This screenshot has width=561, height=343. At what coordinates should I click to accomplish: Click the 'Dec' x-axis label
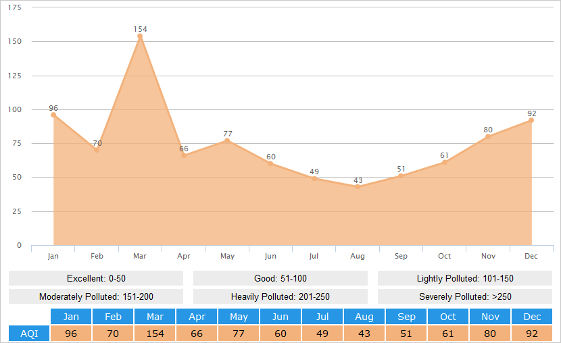click(531, 256)
